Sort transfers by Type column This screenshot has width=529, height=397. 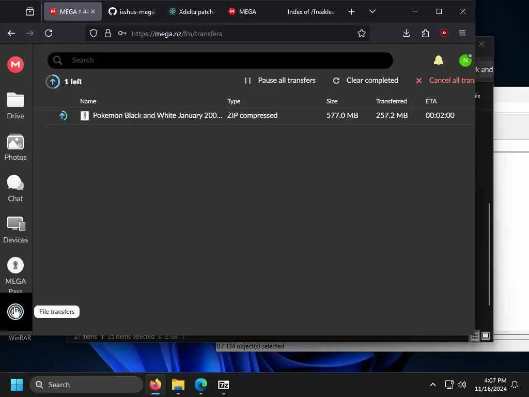(234, 101)
